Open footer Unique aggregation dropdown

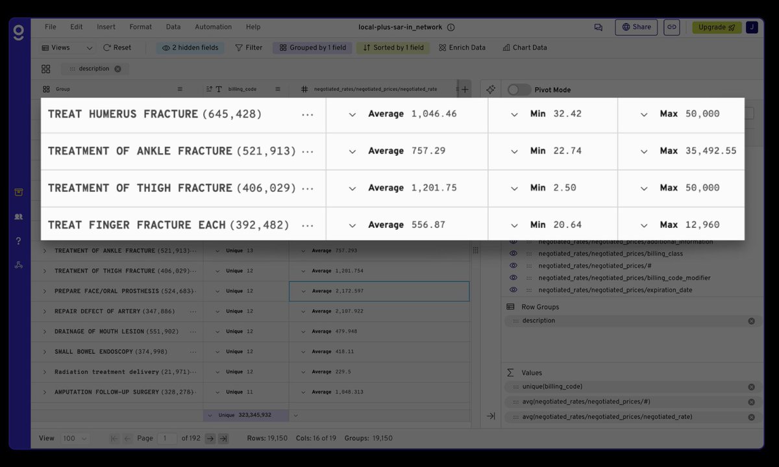pyautogui.click(x=209, y=415)
